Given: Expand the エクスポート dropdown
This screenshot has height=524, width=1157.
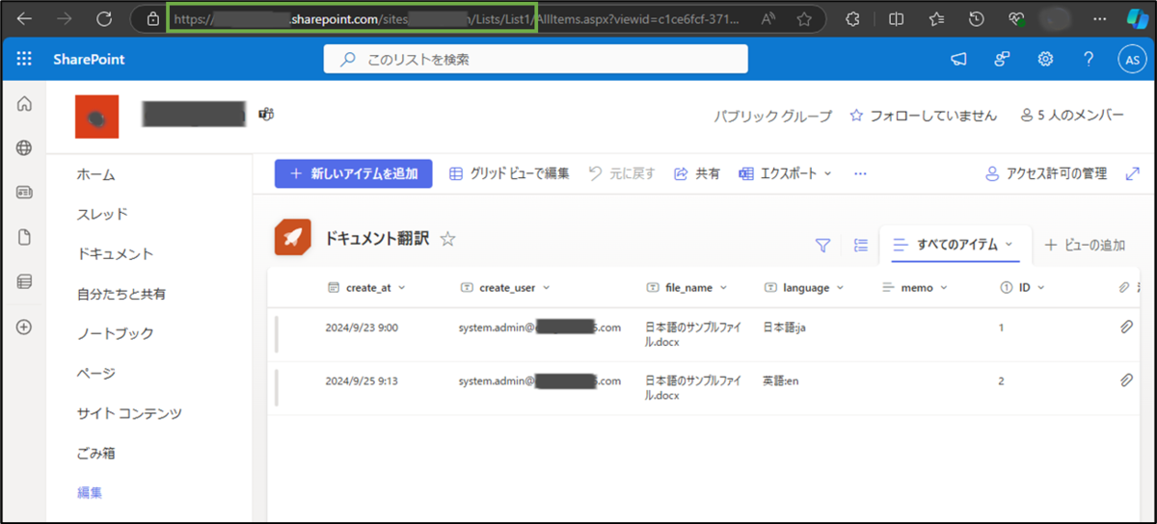Looking at the screenshot, I should (x=785, y=173).
